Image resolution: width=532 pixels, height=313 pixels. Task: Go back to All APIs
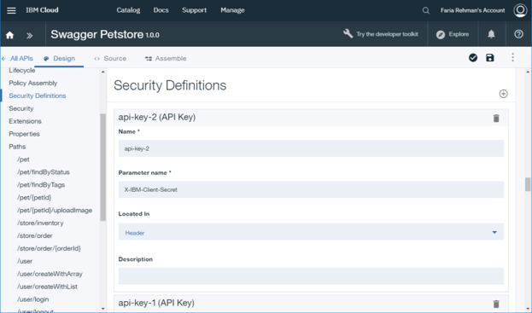(17, 59)
